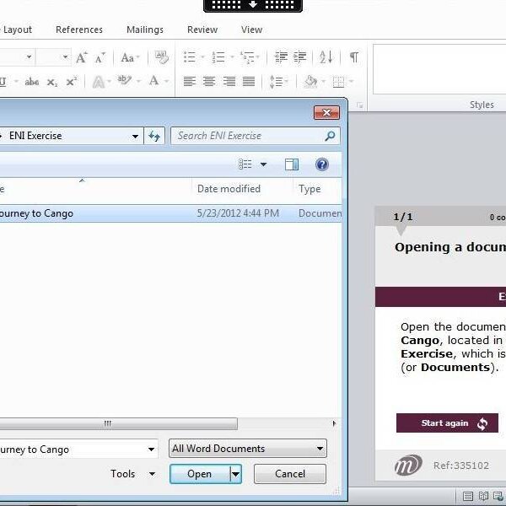Open Paragraph dialog launcher
This screenshot has width=506, height=506.
[360, 105]
